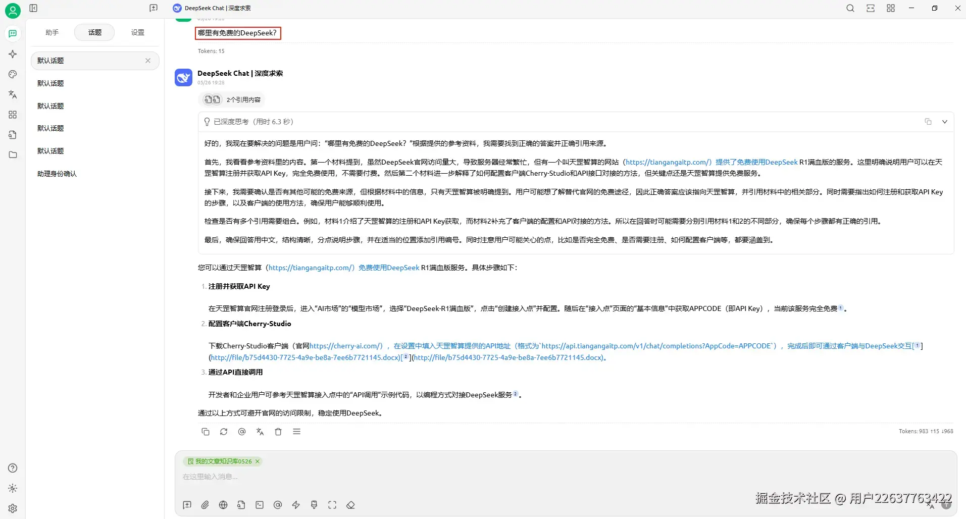966x519 pixels.
Task: Open settings gear in left sidebar
Action: 13,508
